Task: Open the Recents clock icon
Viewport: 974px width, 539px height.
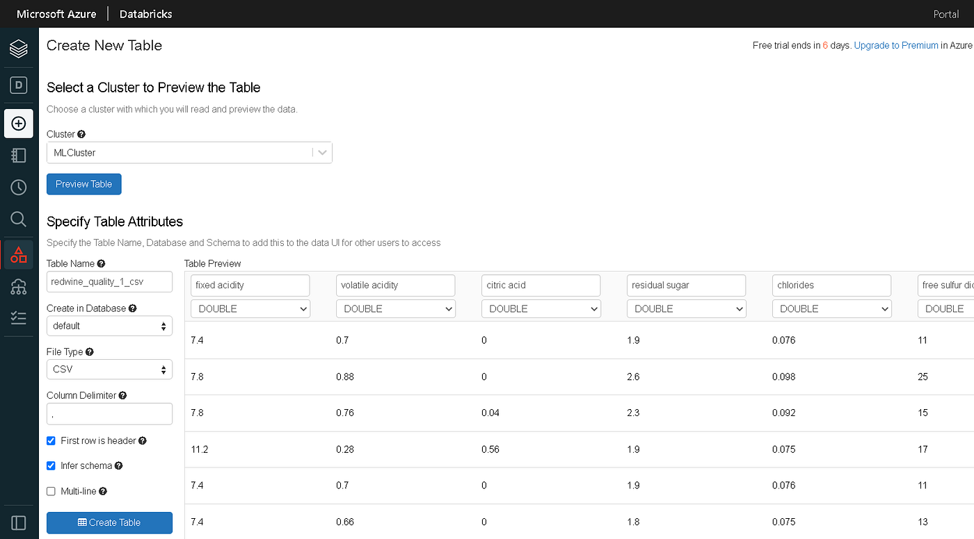Action: click(18, 187)
